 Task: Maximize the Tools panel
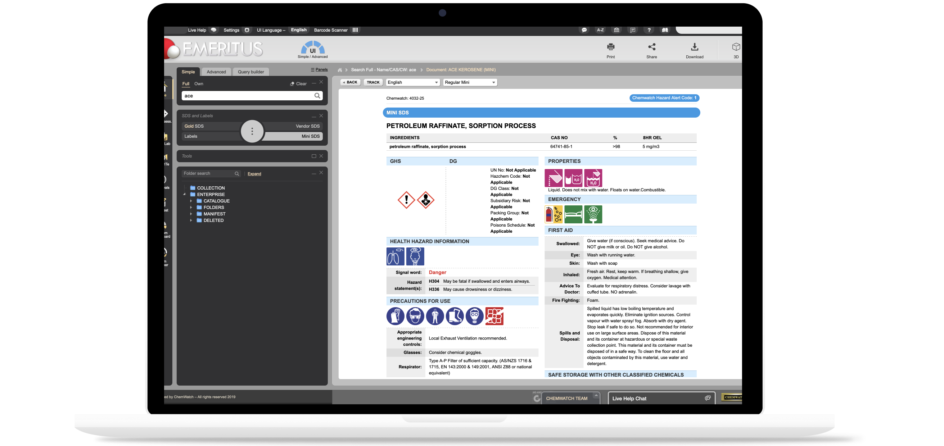[x=314, y=156]
